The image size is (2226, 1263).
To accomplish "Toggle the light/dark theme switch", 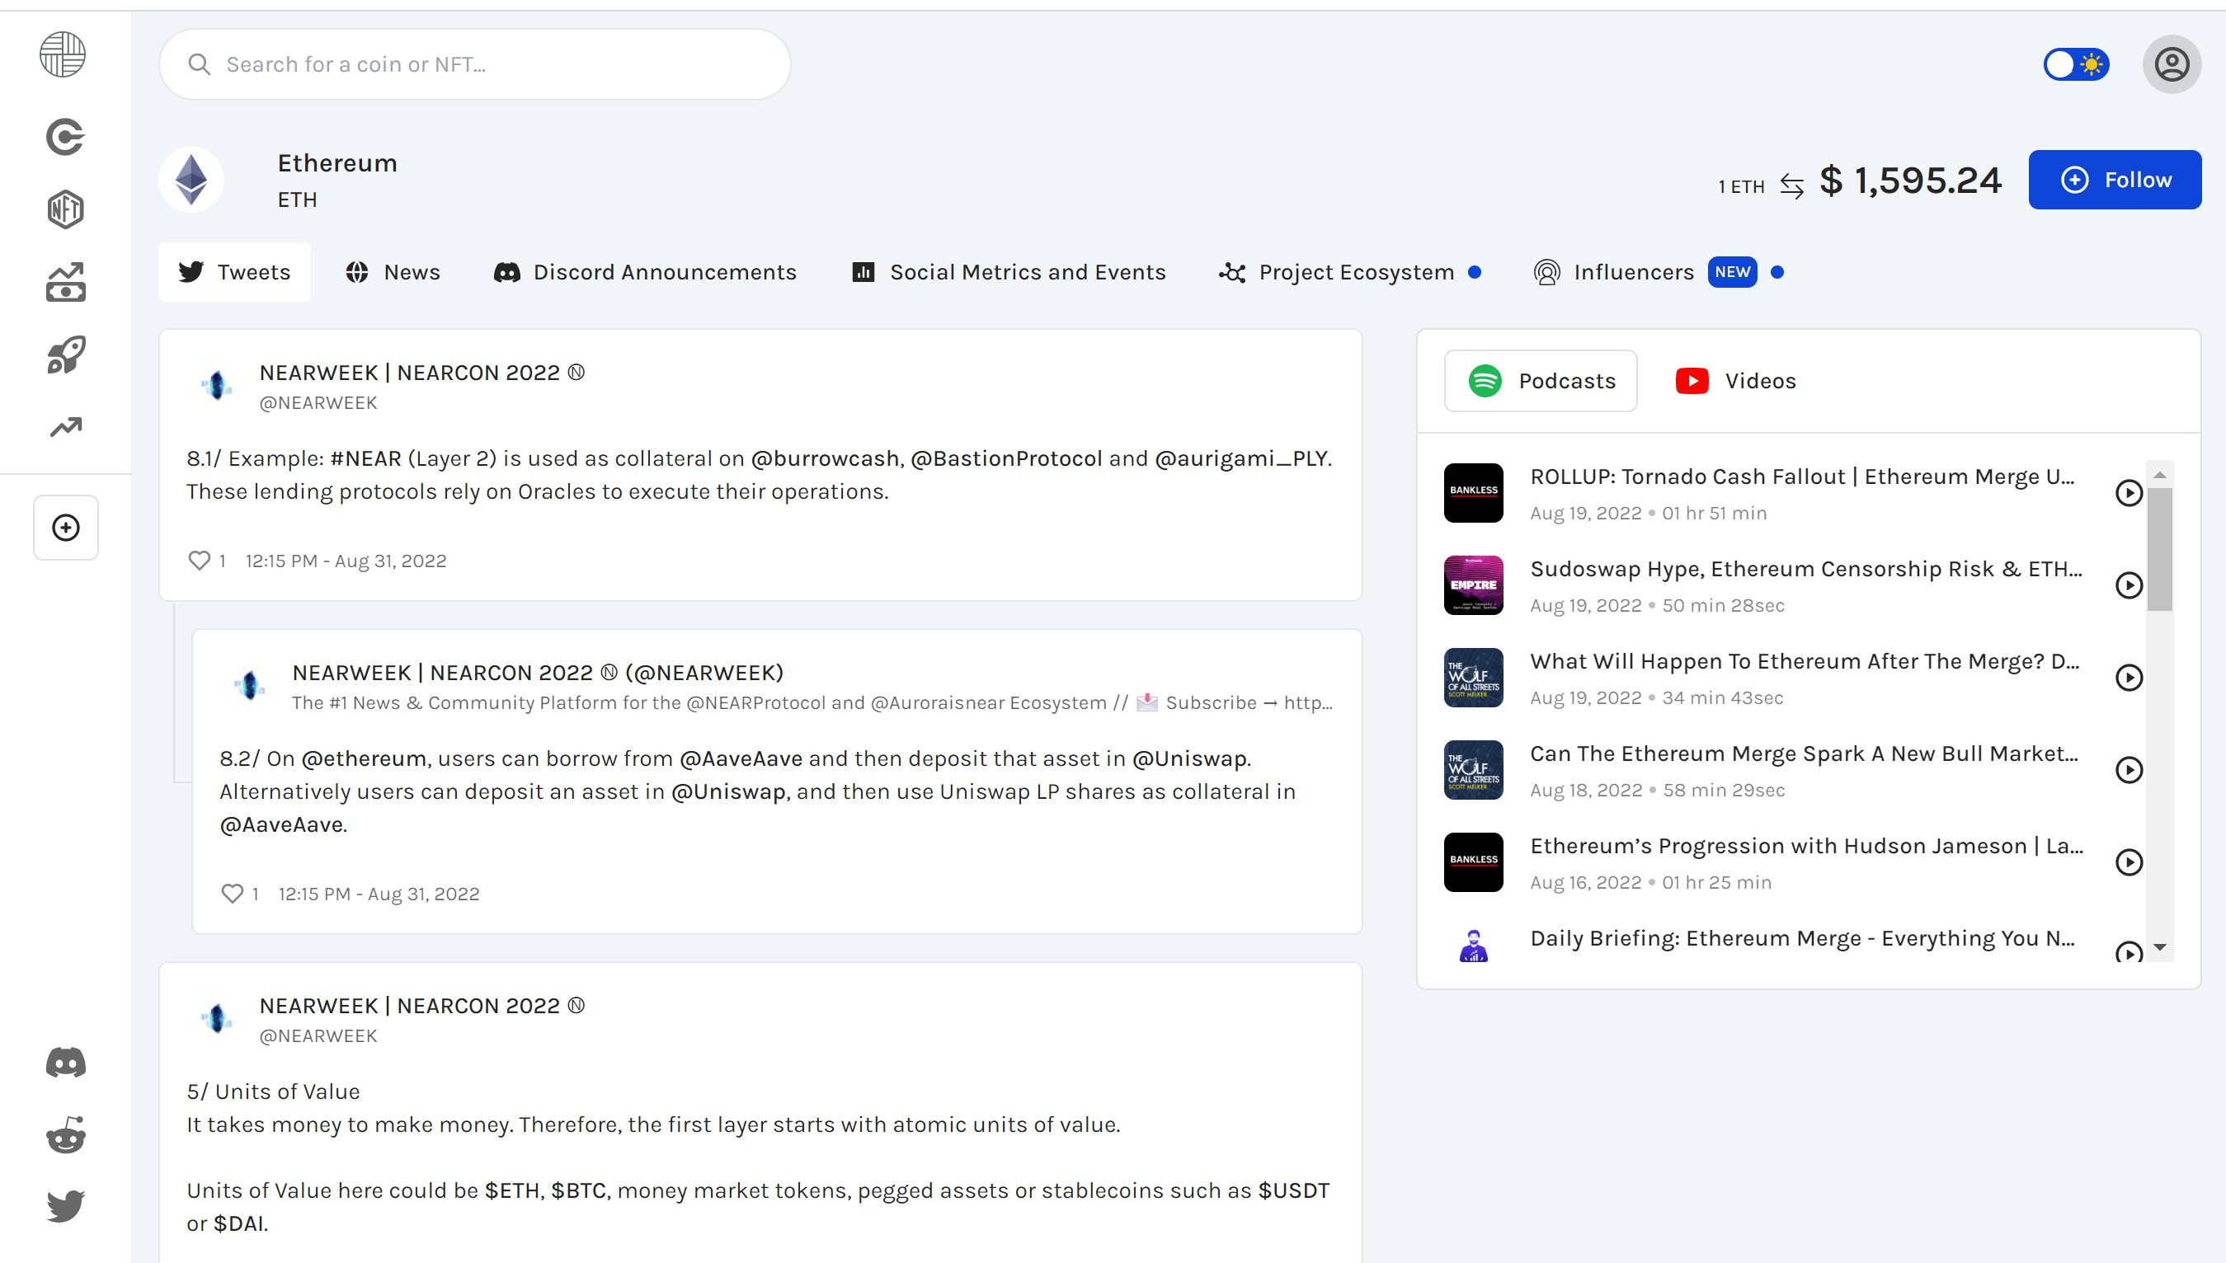I will (x=2076, y=64).
